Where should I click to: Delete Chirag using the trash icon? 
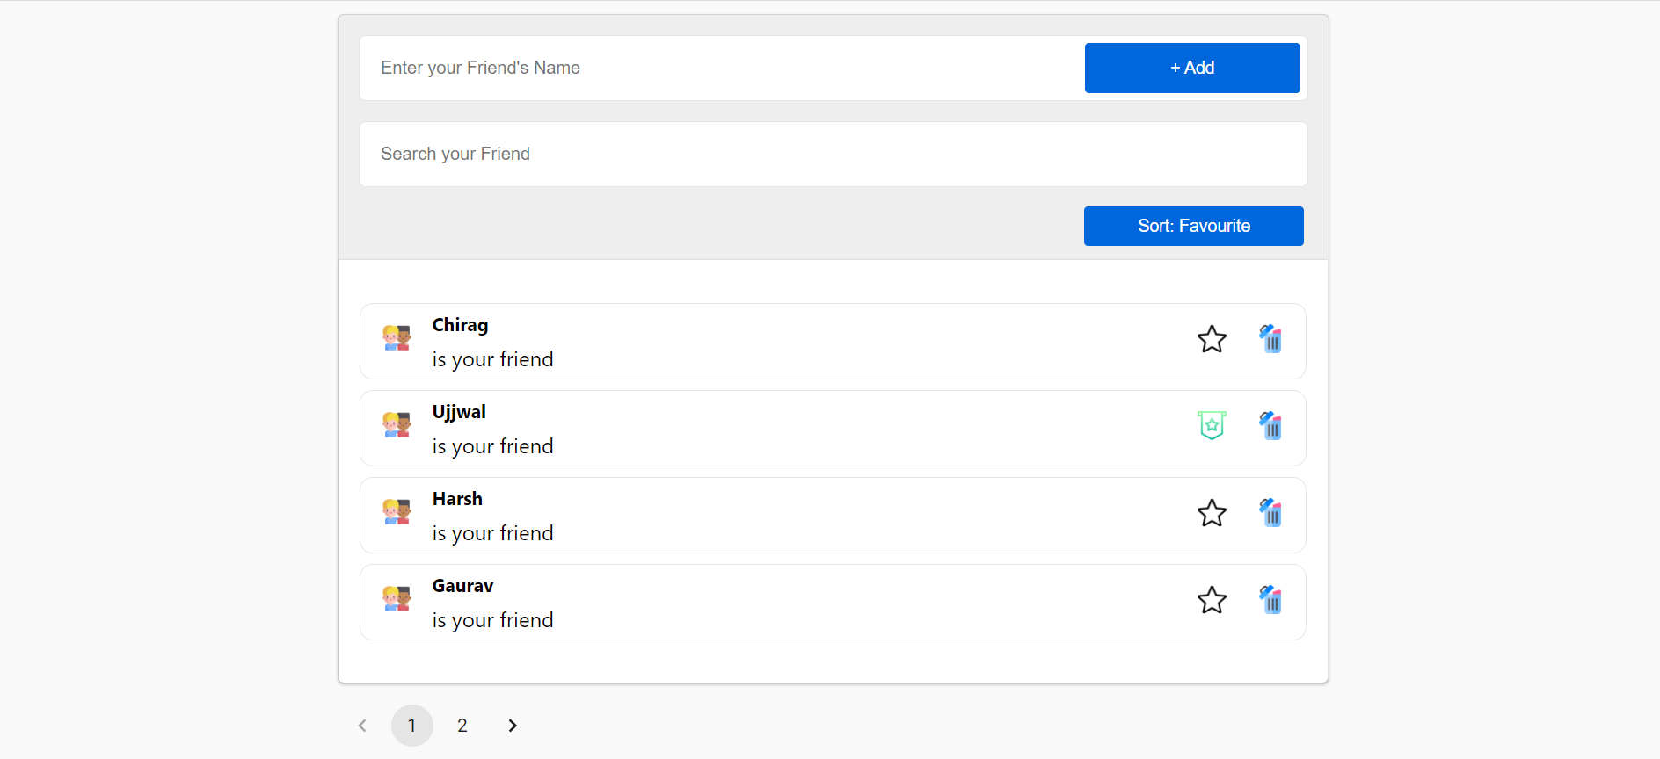[x=1270, y=339]
